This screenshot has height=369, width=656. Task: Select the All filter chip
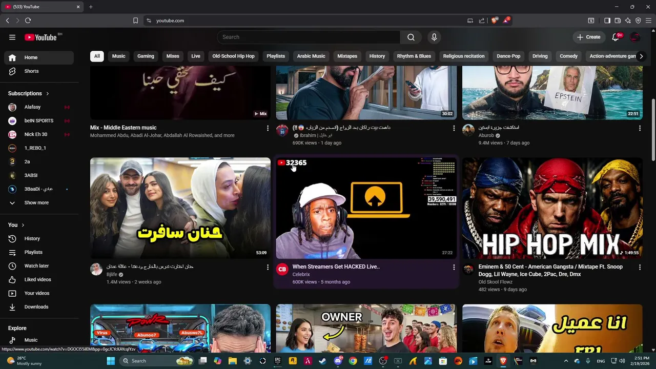(97, 56)
